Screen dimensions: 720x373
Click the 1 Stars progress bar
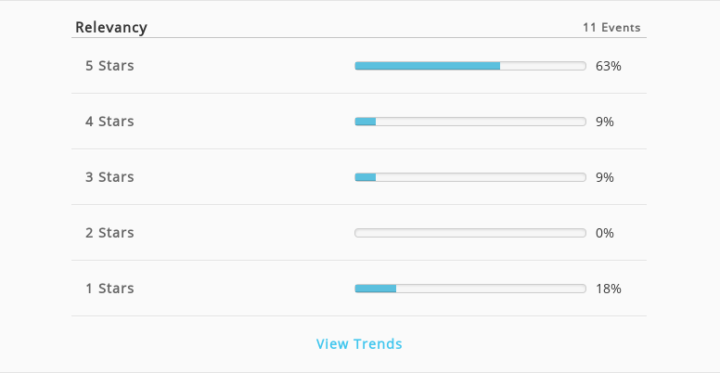click(x=470, y=289)
